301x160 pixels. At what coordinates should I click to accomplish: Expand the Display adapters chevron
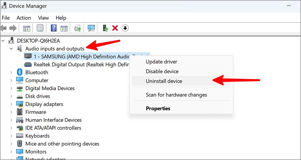[11, 104]
